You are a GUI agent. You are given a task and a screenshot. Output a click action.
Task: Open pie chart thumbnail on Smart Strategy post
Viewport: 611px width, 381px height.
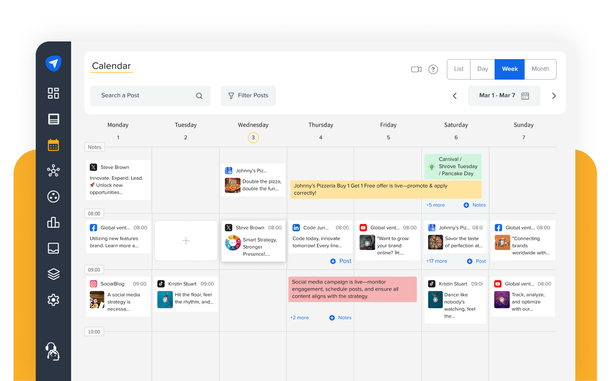point(232,243)
